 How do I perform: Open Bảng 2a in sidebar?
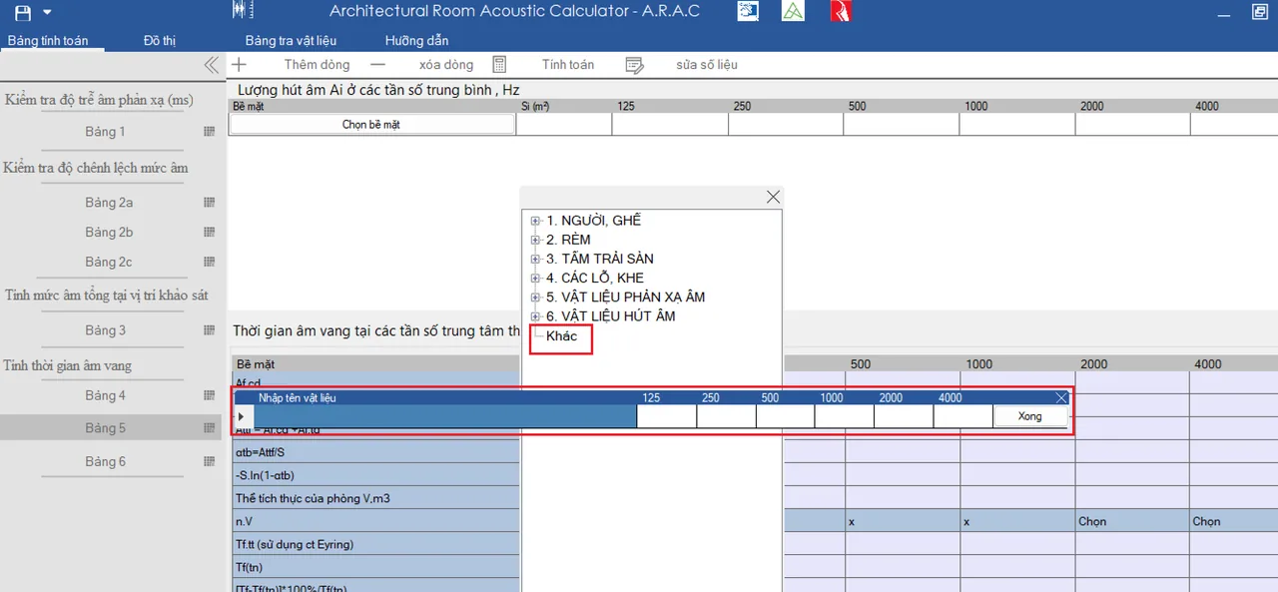(x=109, y=203)
